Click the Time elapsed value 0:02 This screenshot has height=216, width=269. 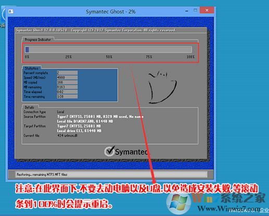point(67,92)
